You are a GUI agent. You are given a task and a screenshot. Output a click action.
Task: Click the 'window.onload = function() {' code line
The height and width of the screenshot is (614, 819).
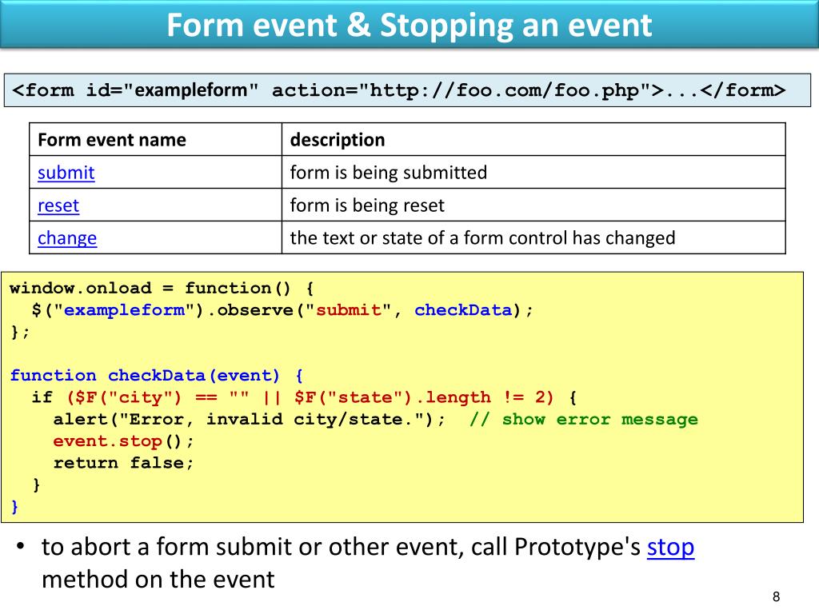(x=162, y=288)
